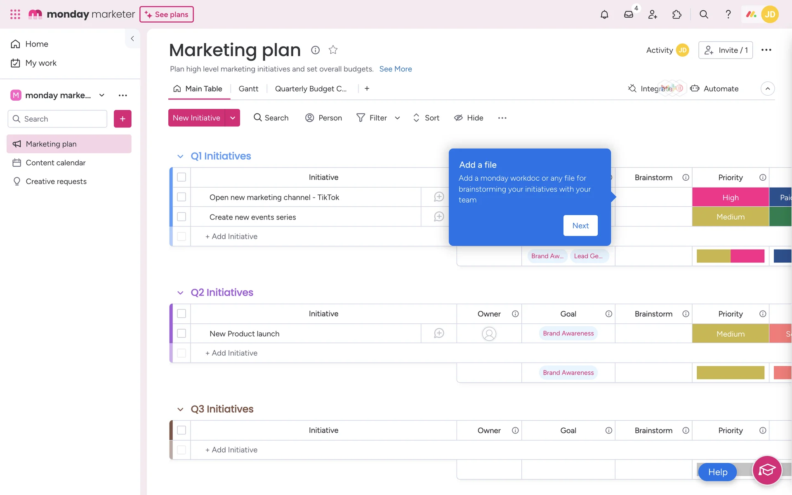Click Next in the Add a file tooltip
792x495 pixels.
pyautogui.click(x=580, y=225)
